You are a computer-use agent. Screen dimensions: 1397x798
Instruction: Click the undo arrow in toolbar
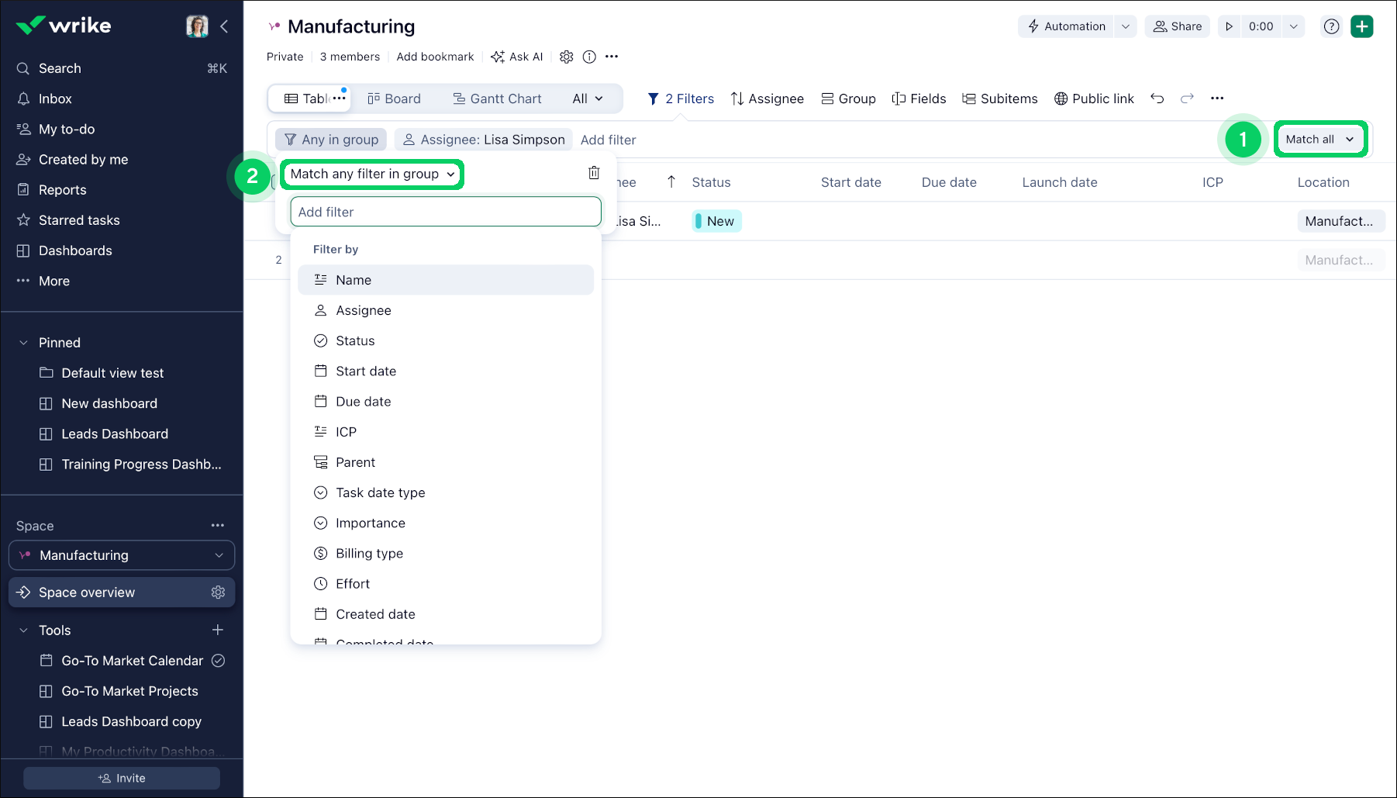pyautogui.click(x=1157, y=98)
